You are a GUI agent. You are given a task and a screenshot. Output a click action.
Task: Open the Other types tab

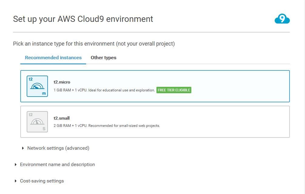(x=103, y=58)
